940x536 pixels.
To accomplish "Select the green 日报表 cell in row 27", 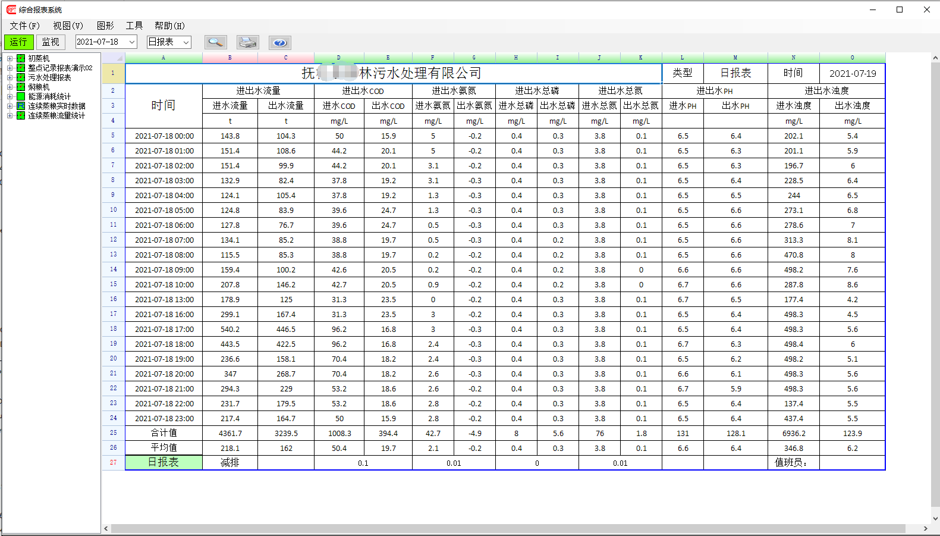I will (164, 462).
